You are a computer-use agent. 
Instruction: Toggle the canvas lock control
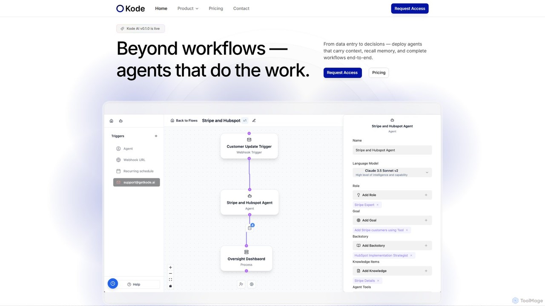point(170,286)
